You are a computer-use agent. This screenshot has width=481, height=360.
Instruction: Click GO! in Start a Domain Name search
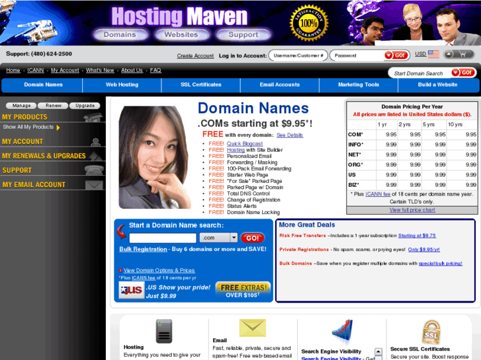click(252, 238)
